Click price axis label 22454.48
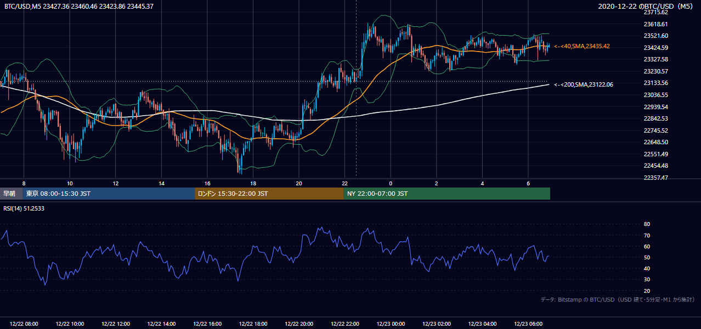701x329 pixels. pos(655,166)
